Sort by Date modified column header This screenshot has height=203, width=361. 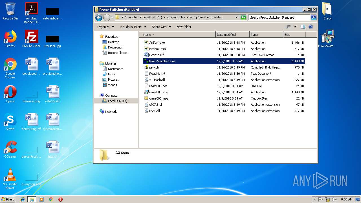(232, 35)
